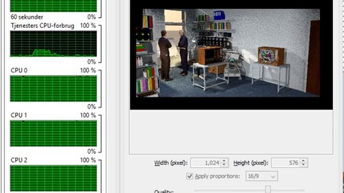Click the CPU 2 usage graph

tap(53, 179)
